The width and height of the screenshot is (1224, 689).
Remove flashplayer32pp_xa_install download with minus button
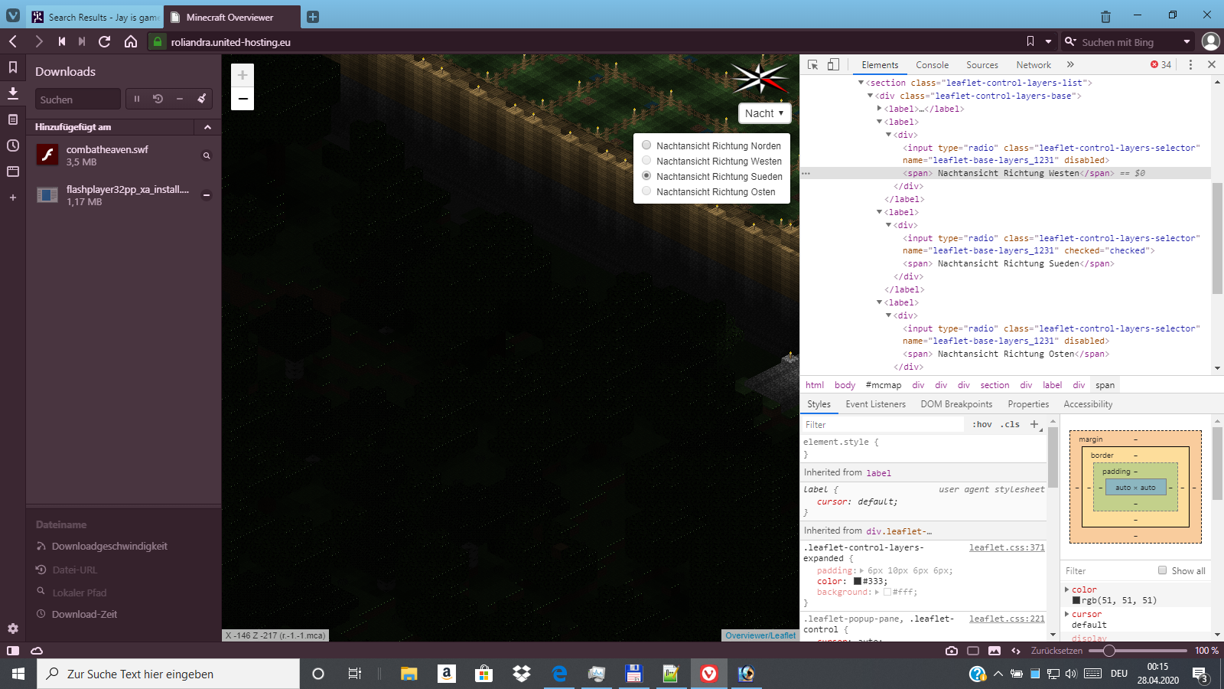[207, 195]
